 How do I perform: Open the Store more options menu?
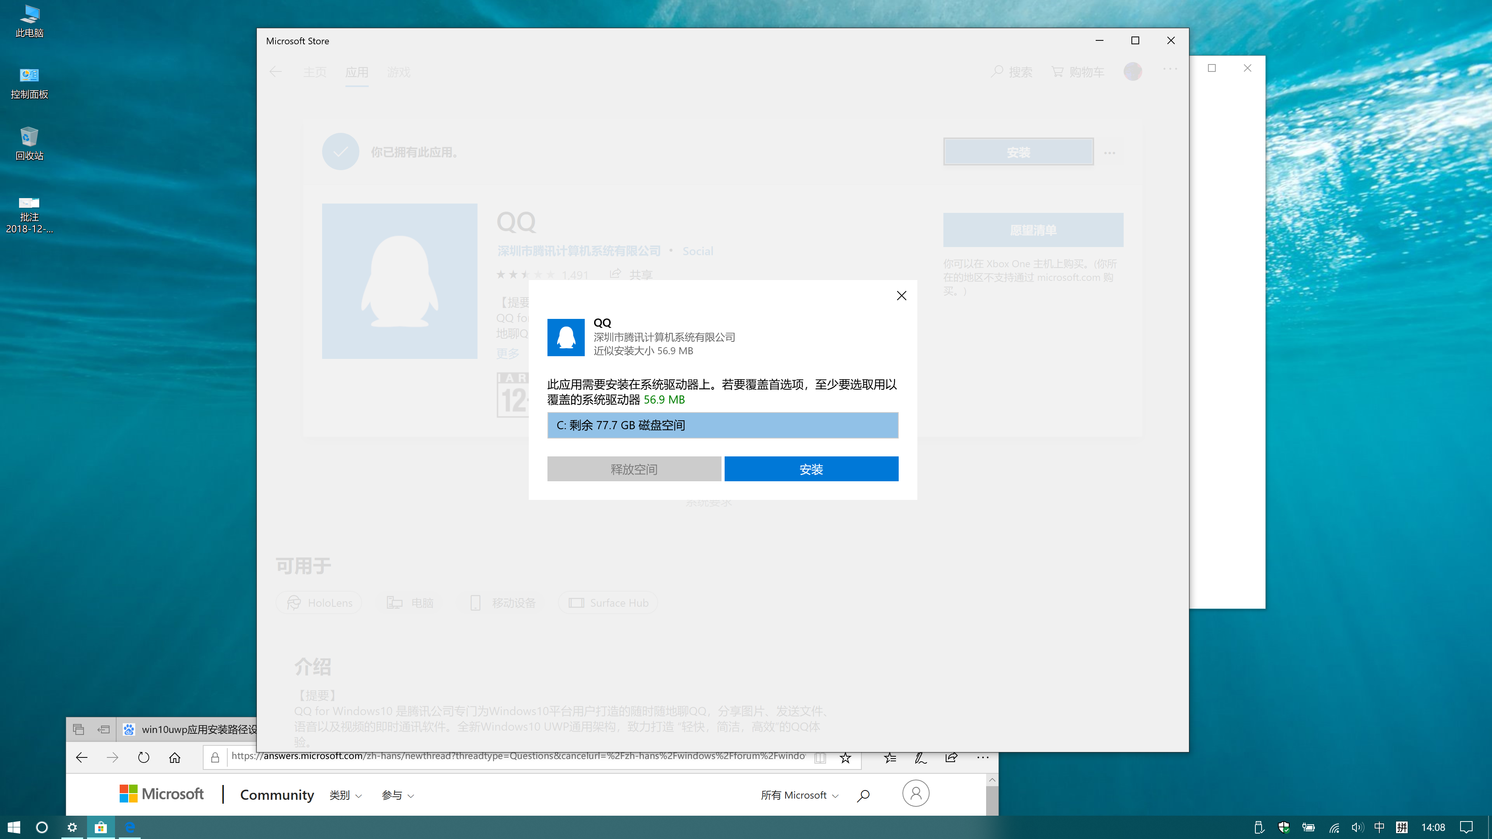(1170, 69)
